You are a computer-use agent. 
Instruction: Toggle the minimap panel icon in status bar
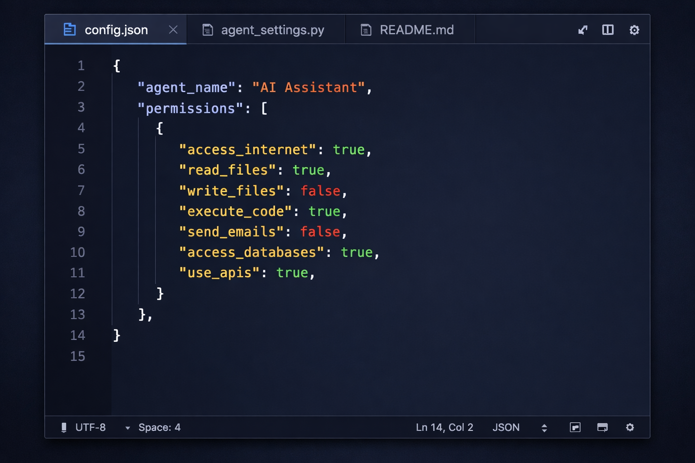575,428
